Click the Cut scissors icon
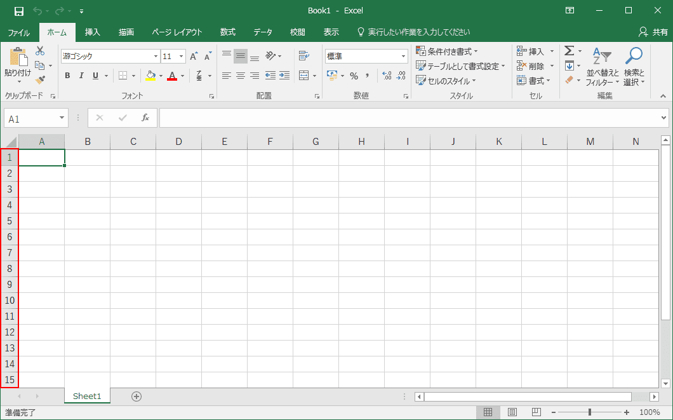Viewport: 673px width, 420px height. 40,51
